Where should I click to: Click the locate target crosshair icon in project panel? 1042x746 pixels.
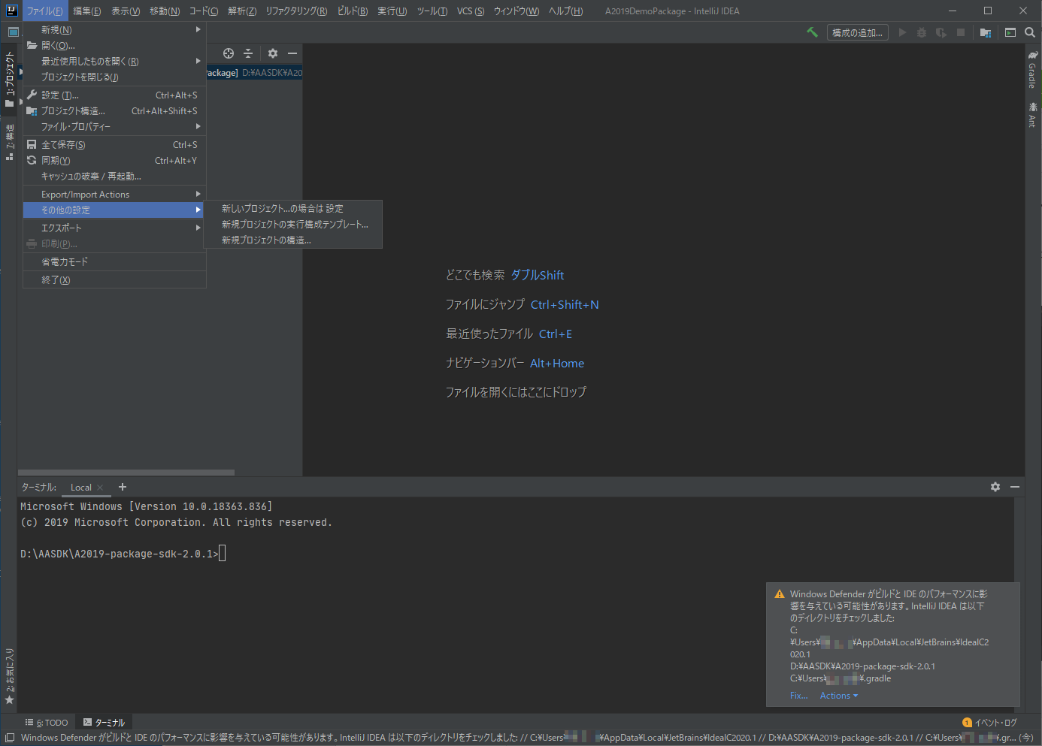click(x=229, y=53)
